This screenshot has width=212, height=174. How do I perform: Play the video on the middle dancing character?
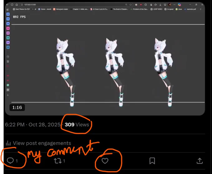click(x=114, y=72)
